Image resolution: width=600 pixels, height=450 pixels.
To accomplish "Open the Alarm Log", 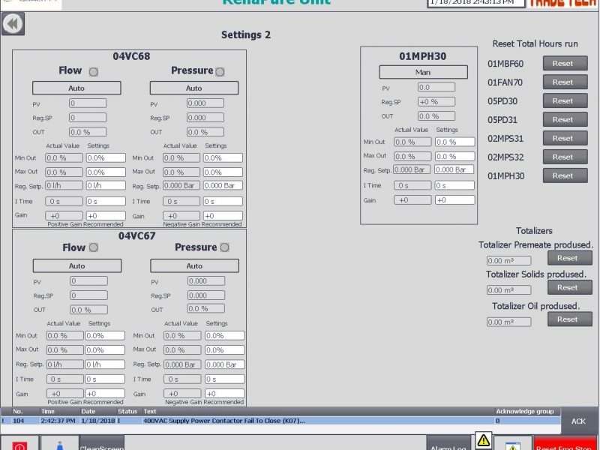I will click(x=448, y=445).
